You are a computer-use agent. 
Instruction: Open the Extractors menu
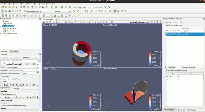29,4
